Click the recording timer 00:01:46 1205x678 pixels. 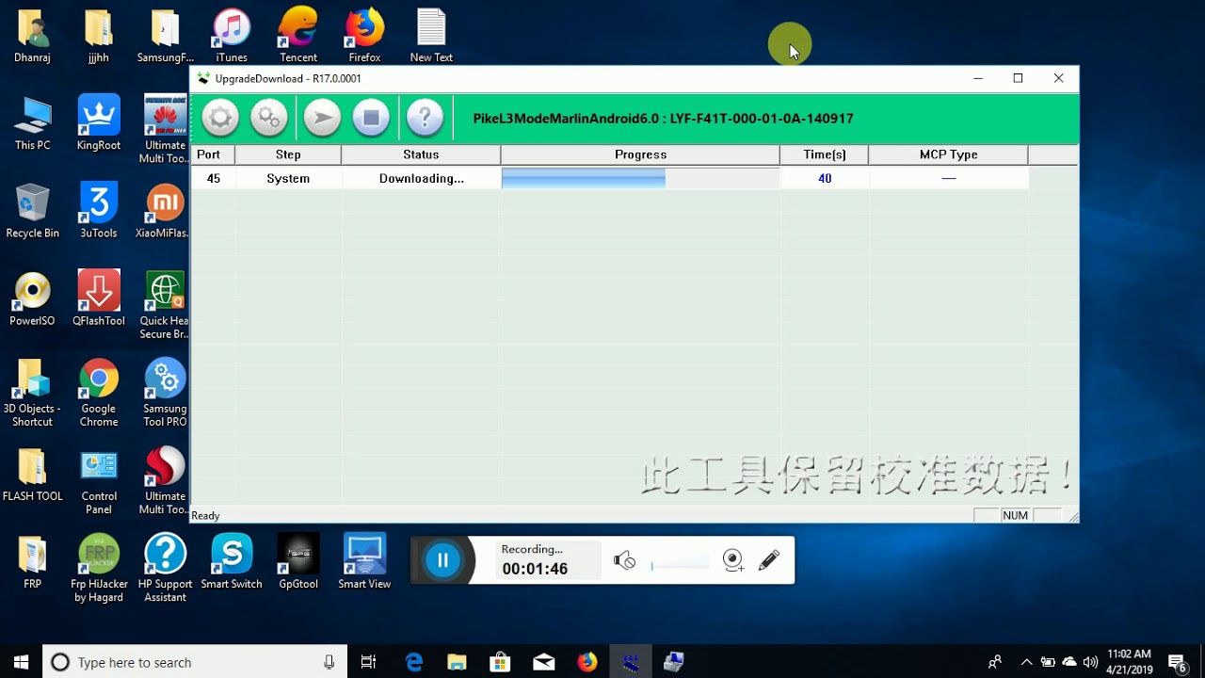(x=535, y=569)
